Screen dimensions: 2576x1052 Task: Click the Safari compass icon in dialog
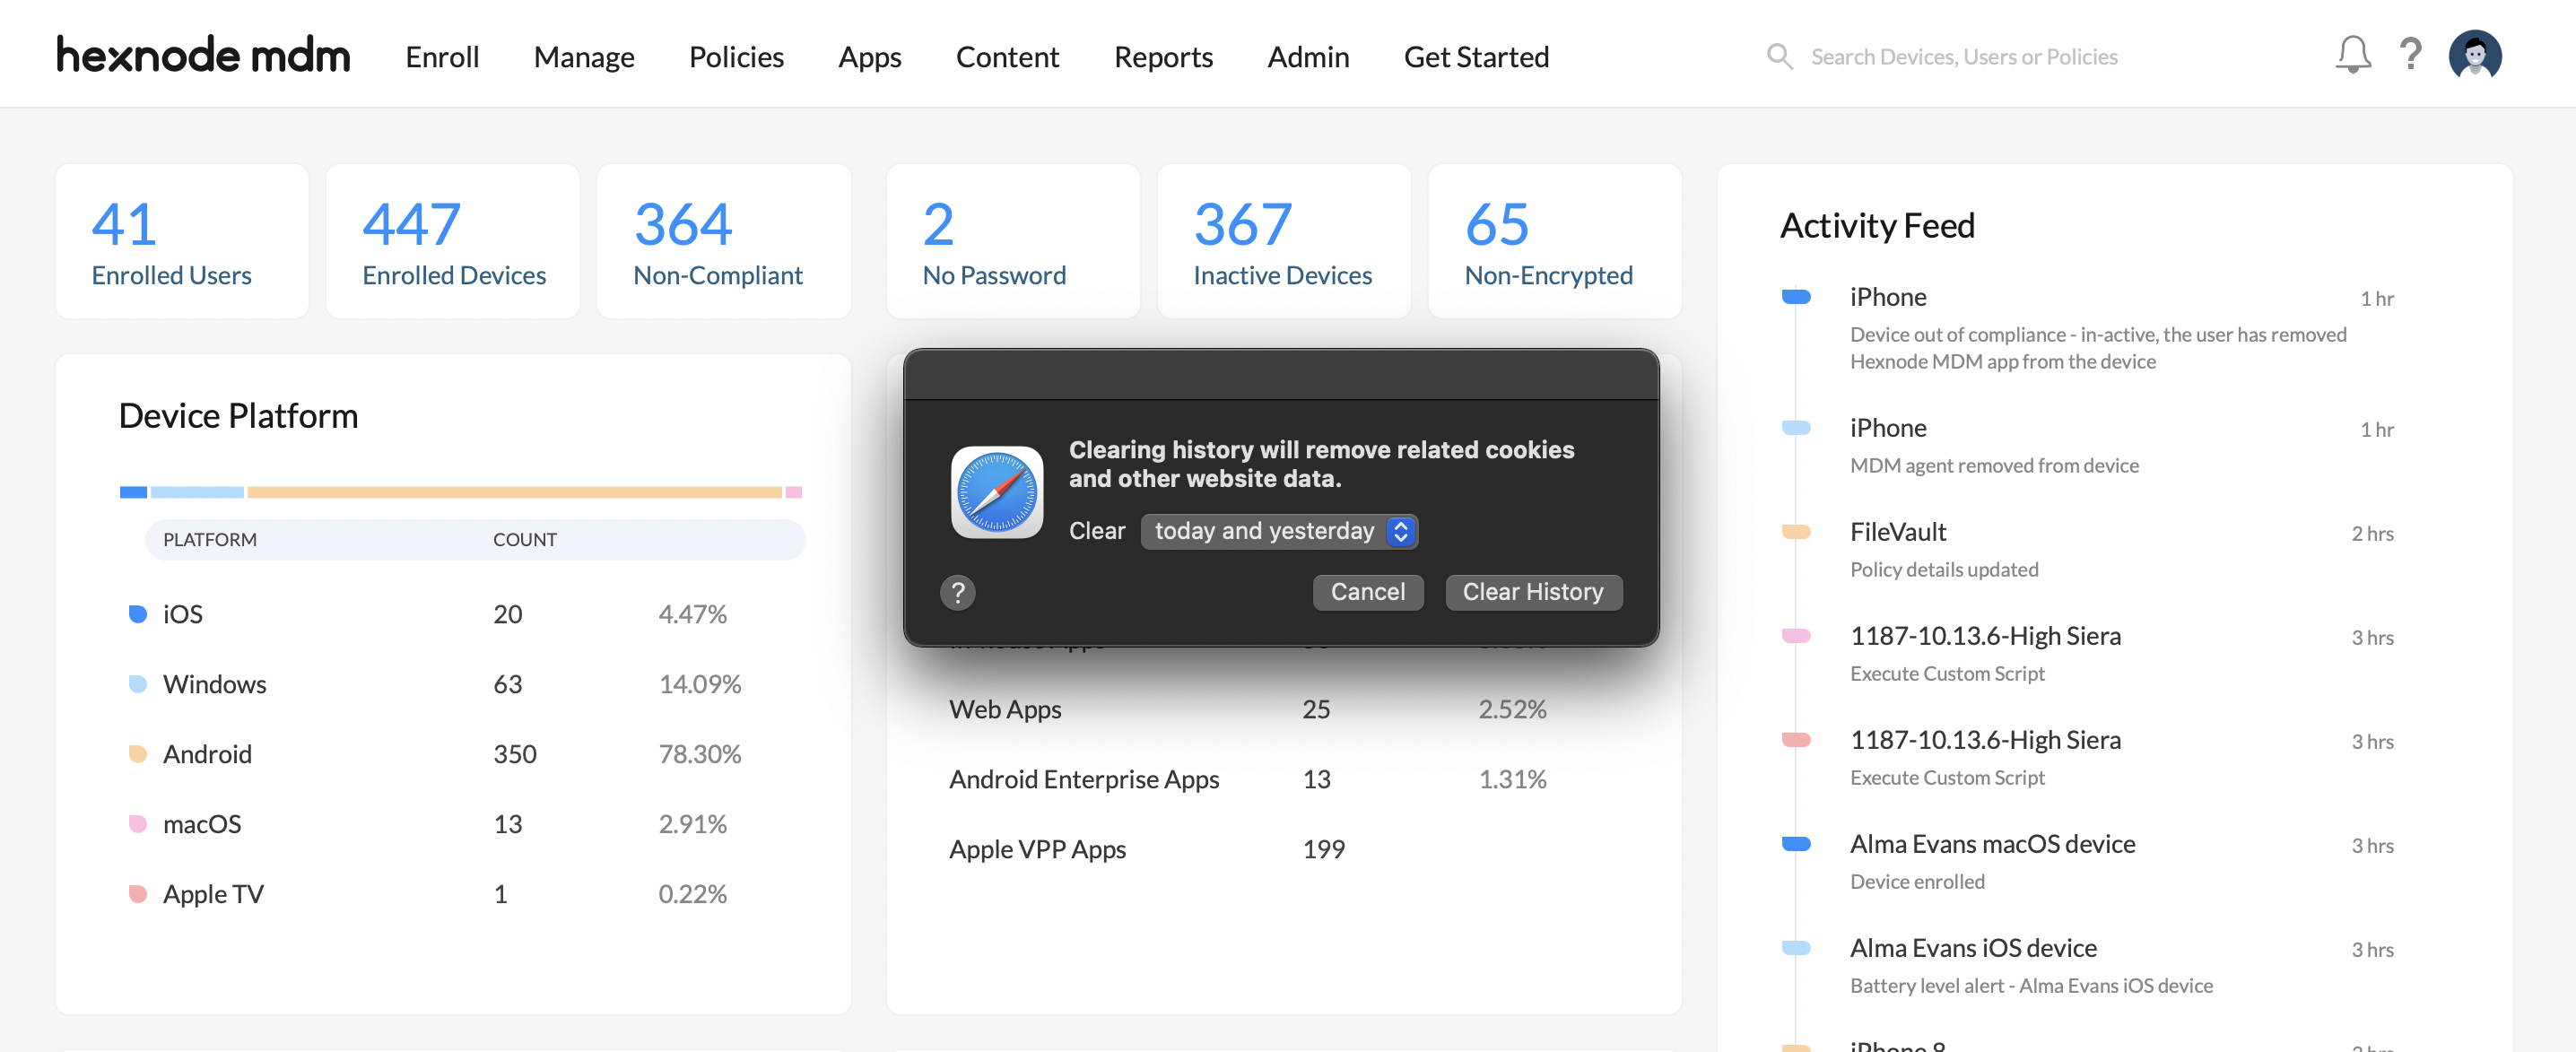click(997, 492)
